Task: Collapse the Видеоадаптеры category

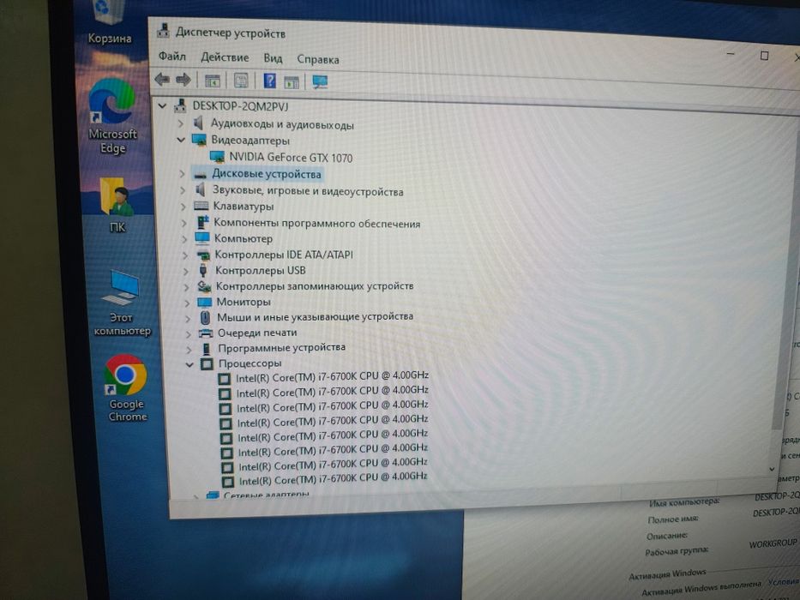Action: coord(181,139)
